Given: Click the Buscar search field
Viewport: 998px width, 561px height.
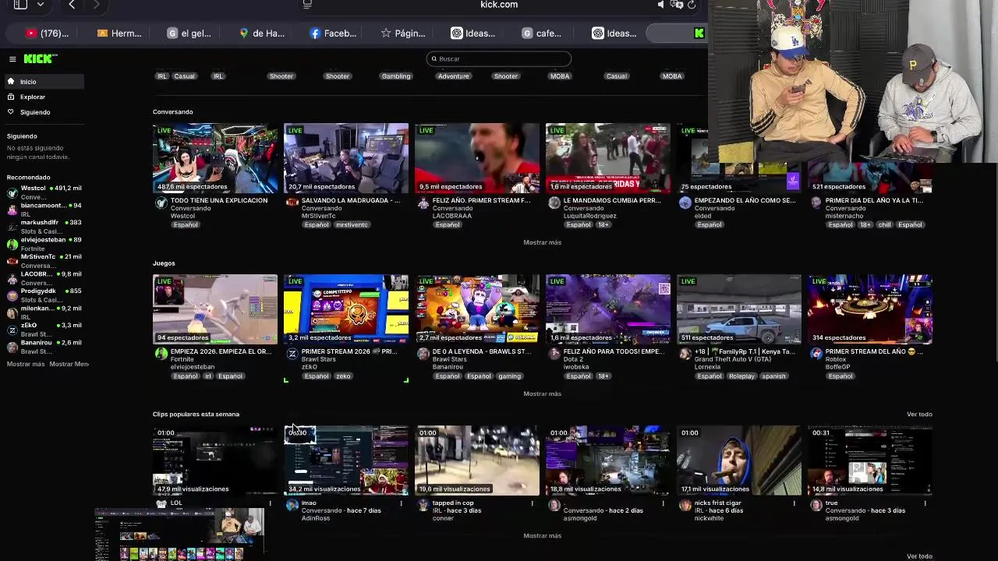Looking at the screenshot, I should (x=499, y=58).
